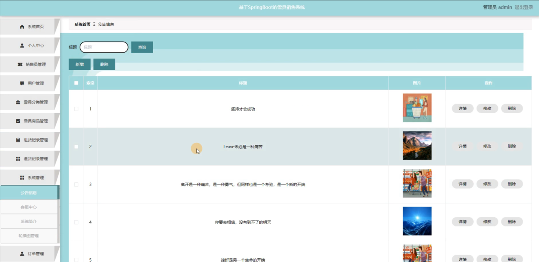
Task: Select the 公告信息 submenu item
Action: coord(29,193)
